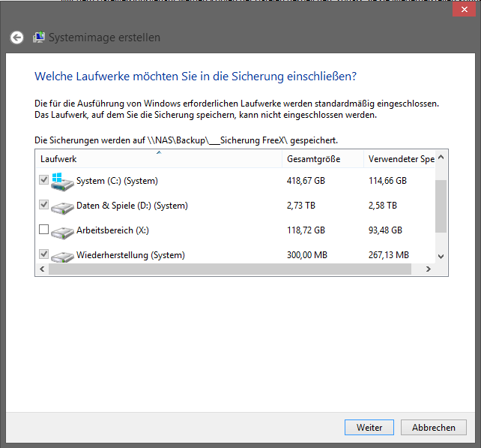The height and width of the screenshot is (448, 481).
Task: Click the 418,67 GB total size value
Action: [x=306, y=181]
